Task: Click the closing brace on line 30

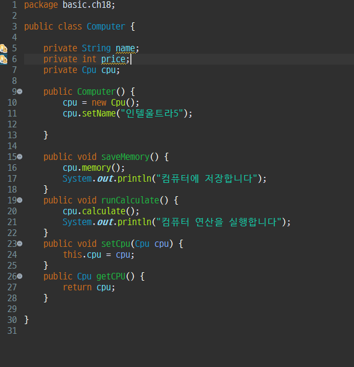Action: (x=27, y=320)
